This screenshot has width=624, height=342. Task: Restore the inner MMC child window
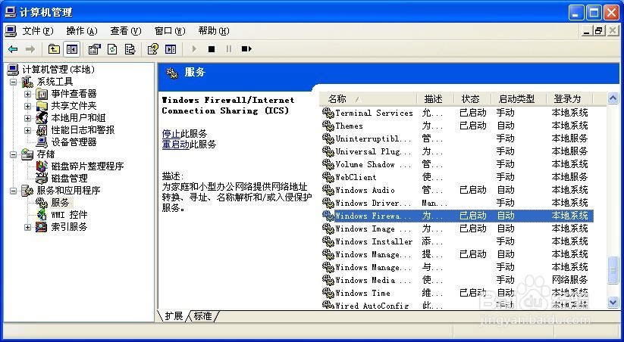[599, 30]
